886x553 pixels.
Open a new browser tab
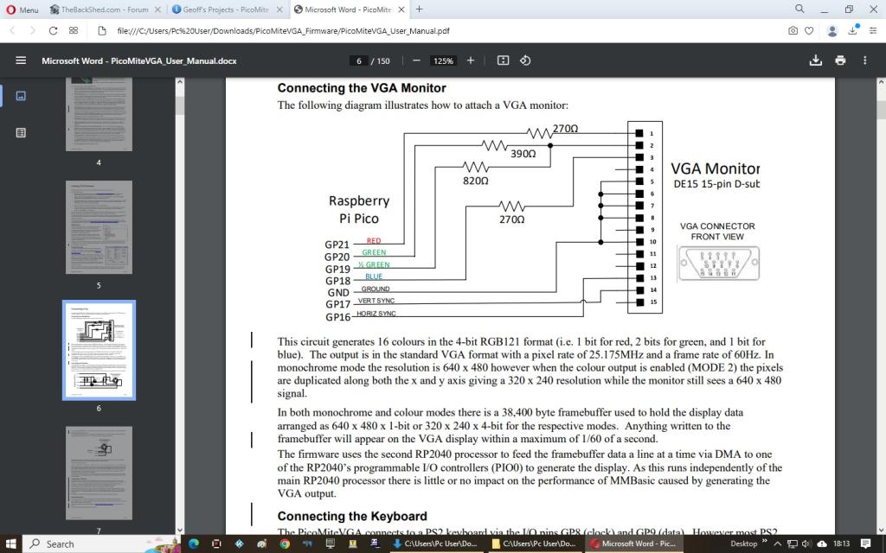[x=420, y=10]
